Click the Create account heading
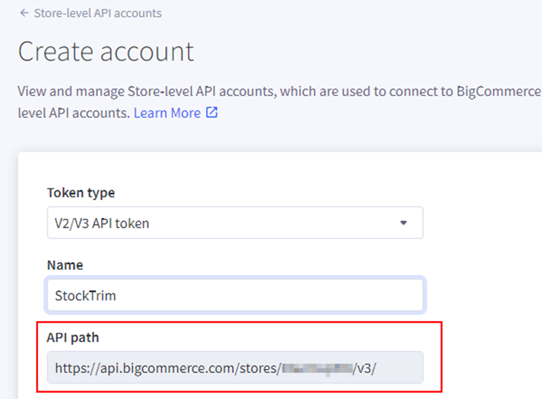Viewport: 542px width, 399px height. pyautogui.click(x=106, y=52)
